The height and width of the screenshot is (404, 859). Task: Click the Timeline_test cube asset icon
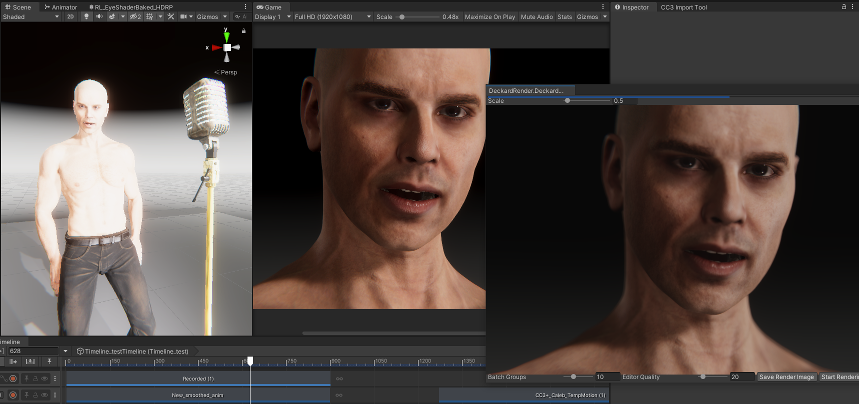pyautogui.click(x=80, y=351)
